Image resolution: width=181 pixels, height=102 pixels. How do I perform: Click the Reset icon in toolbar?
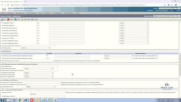click(15, 19)
